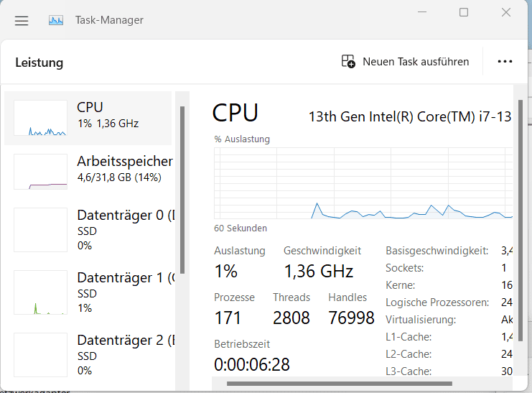Minimize the Task-Manager window
The height and width of the screenshot is (393, 532).
(422, 12)
